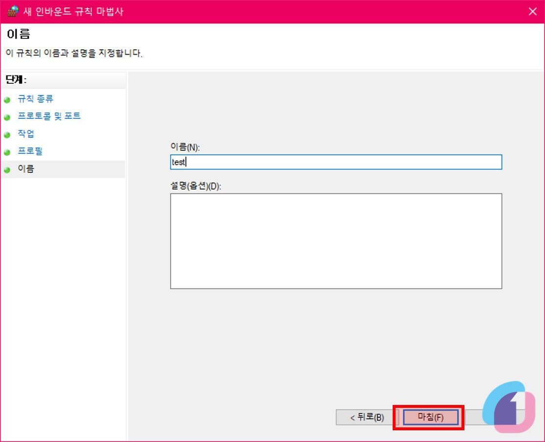Open the 프로필 step link

30,151
